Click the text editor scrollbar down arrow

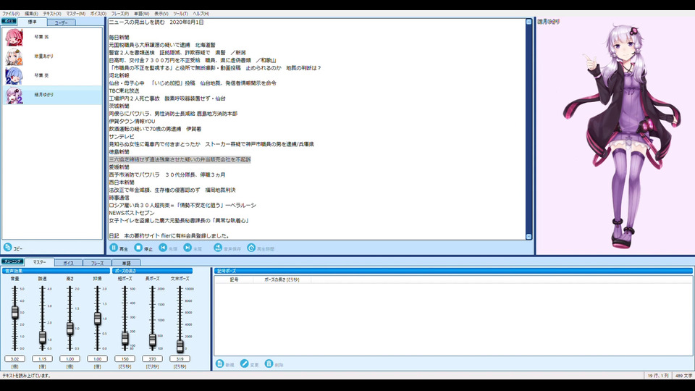click(x=528, y=237)
